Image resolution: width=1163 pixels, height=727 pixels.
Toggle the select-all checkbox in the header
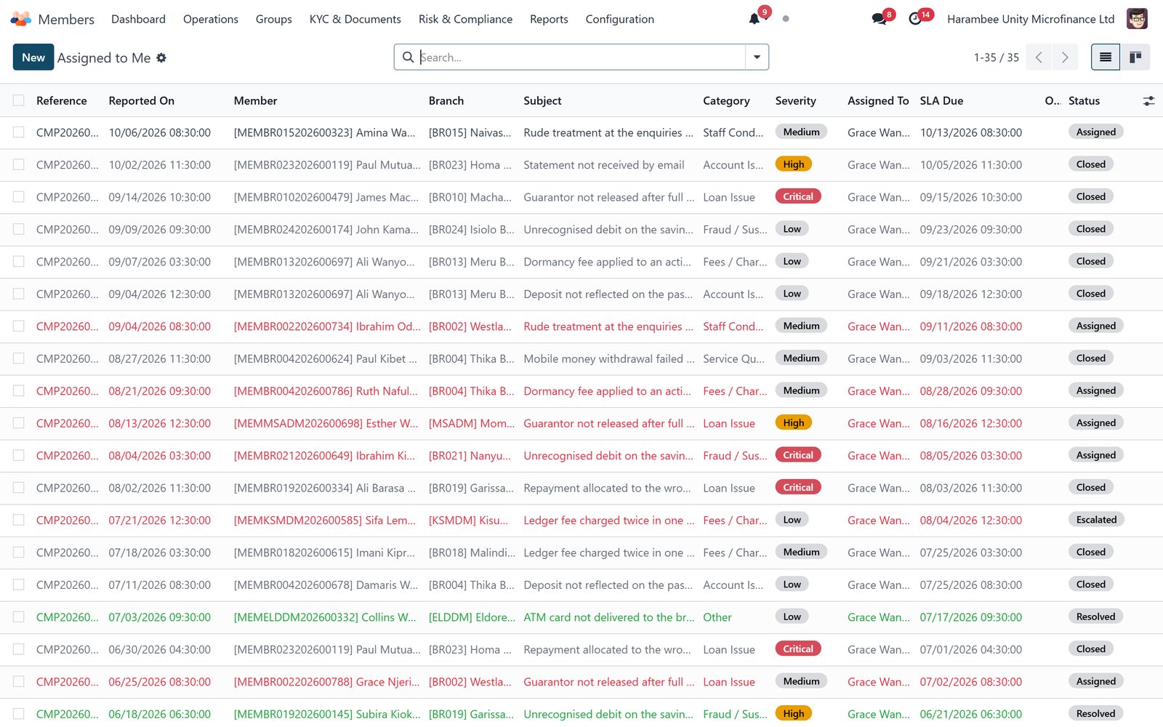pos(19,100)
